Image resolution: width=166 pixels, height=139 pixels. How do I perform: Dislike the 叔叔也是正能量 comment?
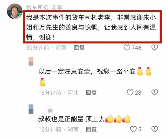(x=155, y=129)
